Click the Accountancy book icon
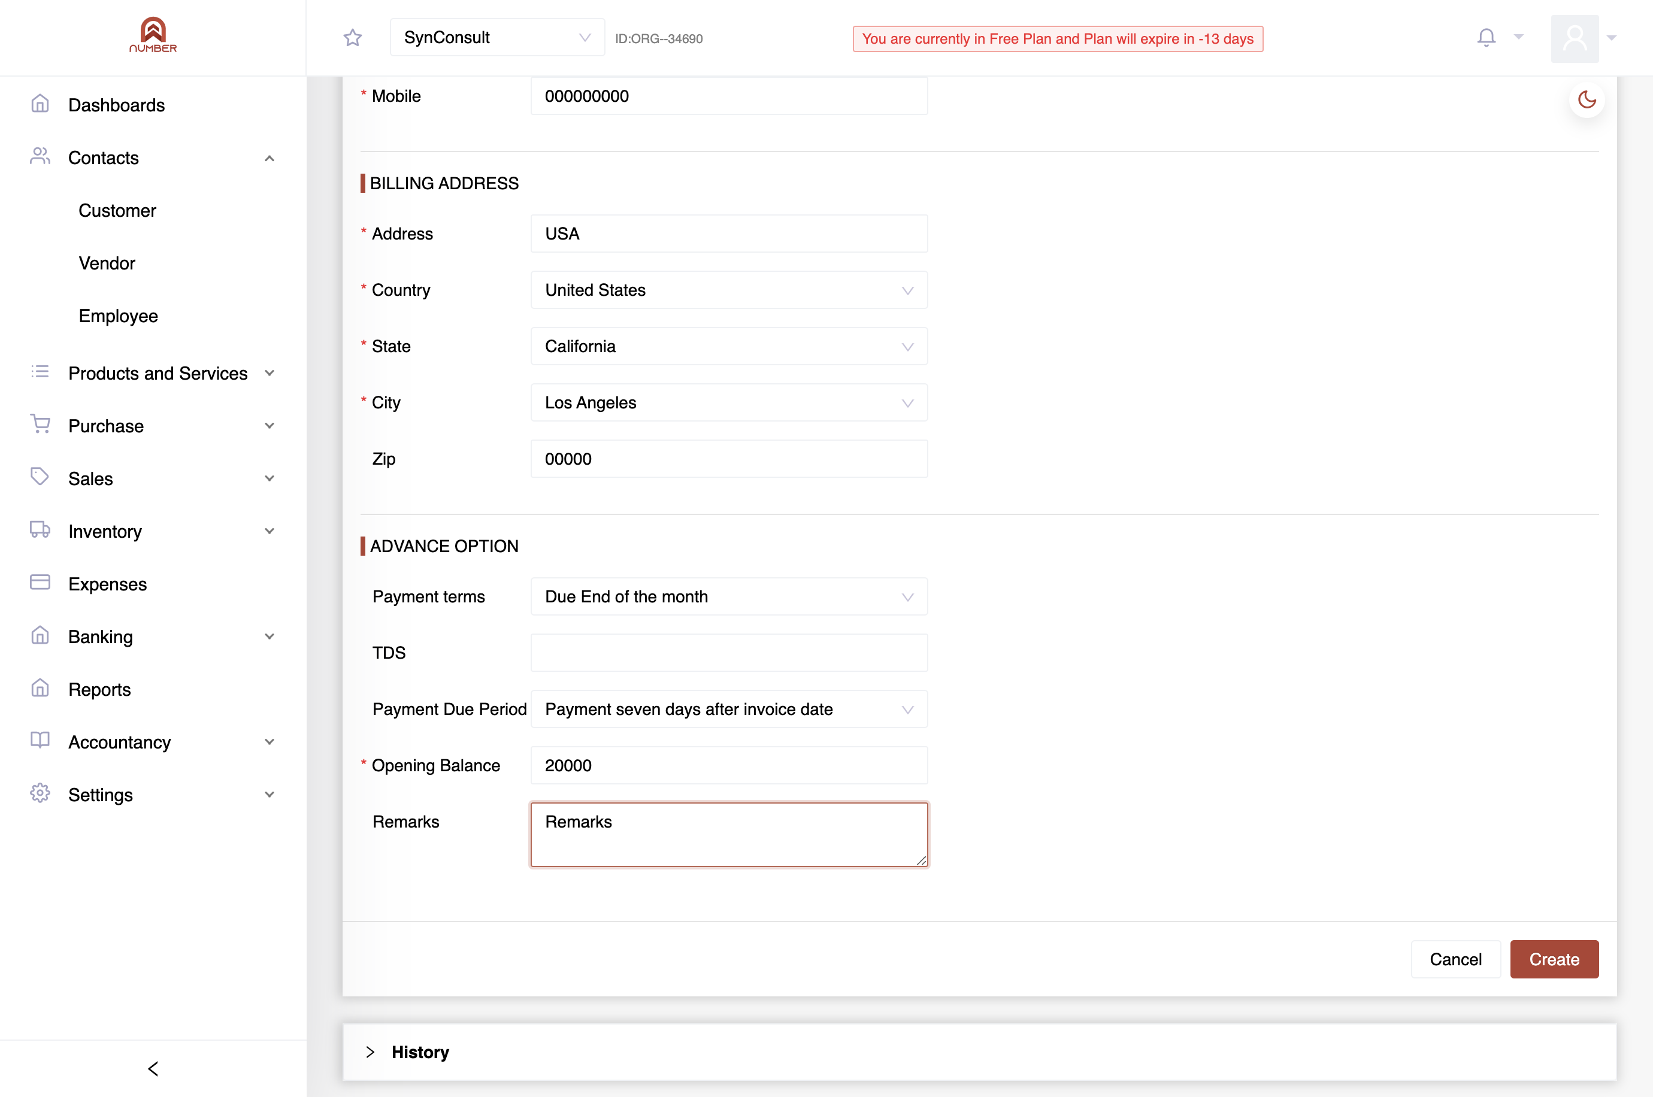Viewport: 1653px width, 1097px height. (40, 741)
